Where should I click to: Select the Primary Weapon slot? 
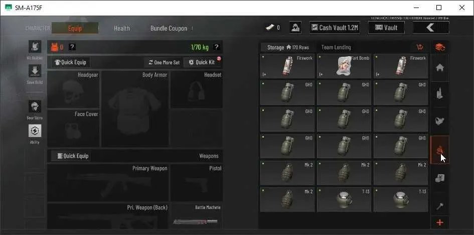point(108,183)
